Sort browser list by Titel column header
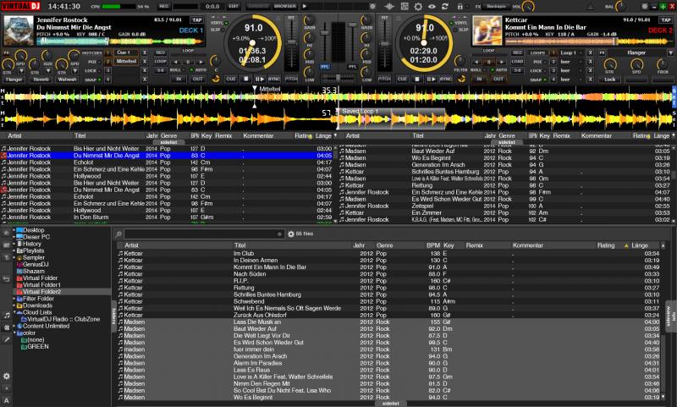 (240, 245)
